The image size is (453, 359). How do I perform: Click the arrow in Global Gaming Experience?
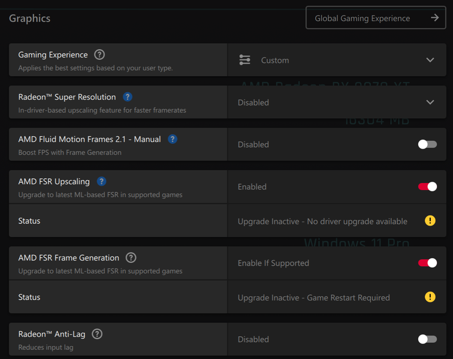(435, 18)
